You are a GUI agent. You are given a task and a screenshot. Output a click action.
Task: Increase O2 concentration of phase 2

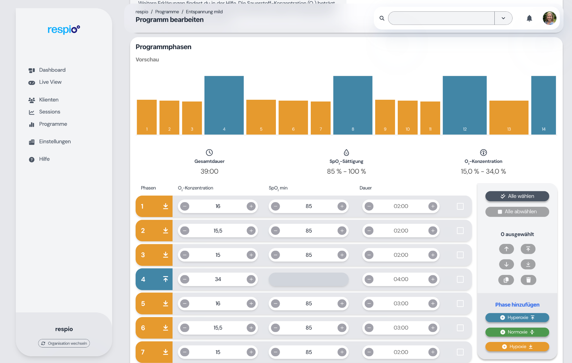pyautogui.click(x=251, y=231)
